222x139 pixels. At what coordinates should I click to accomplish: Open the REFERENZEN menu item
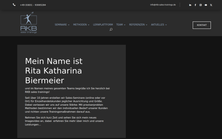point(137,25)
